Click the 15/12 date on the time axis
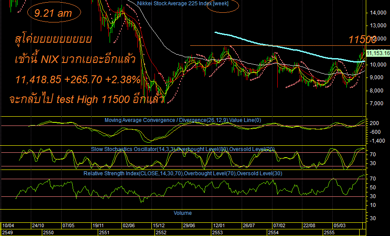390x236 pixels. (158, 225)
